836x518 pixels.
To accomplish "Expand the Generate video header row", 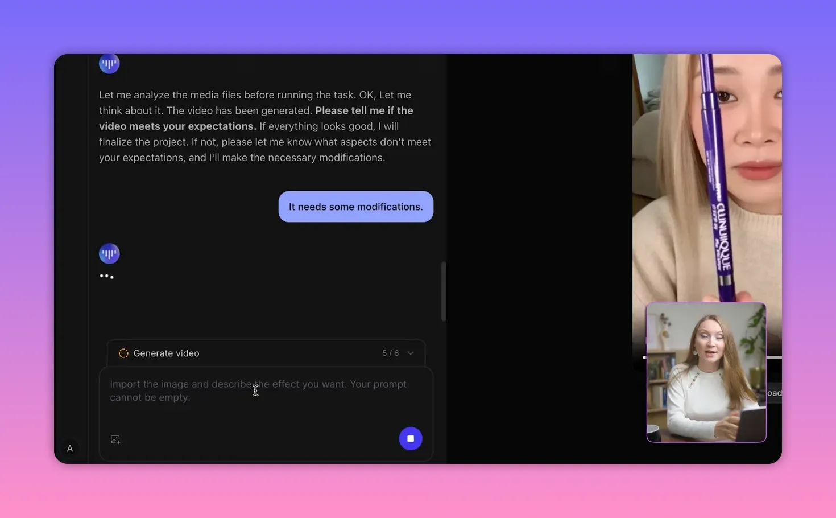I will click(266, 353).
